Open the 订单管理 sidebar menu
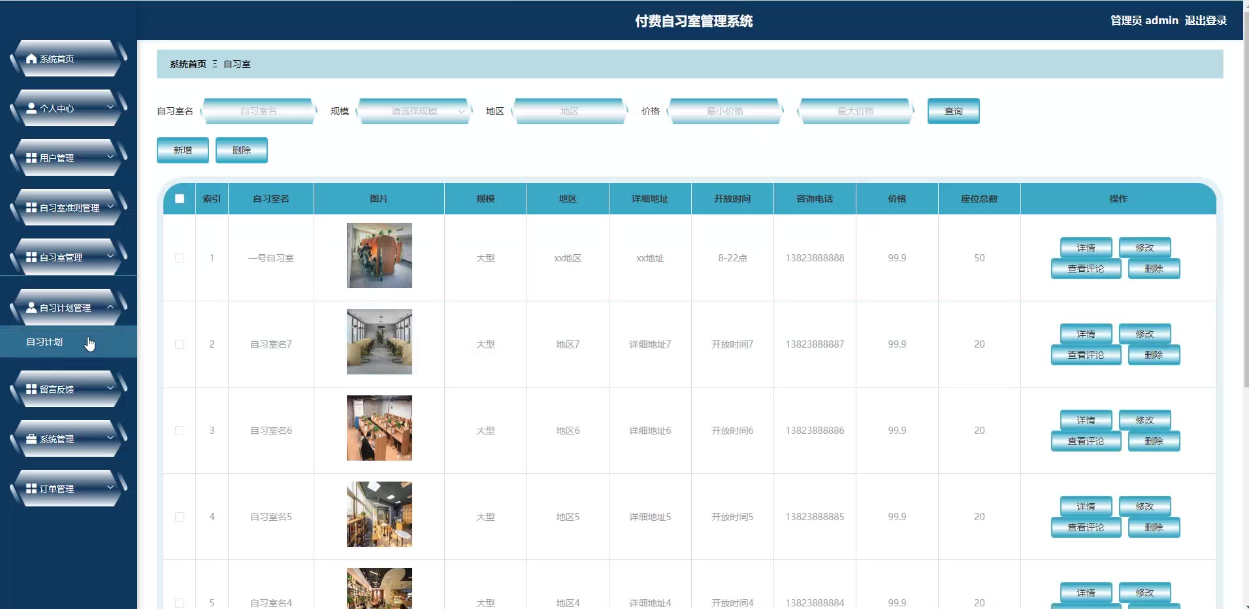The width and height of the screenshot is (1249, 609). tap(69, 489)
